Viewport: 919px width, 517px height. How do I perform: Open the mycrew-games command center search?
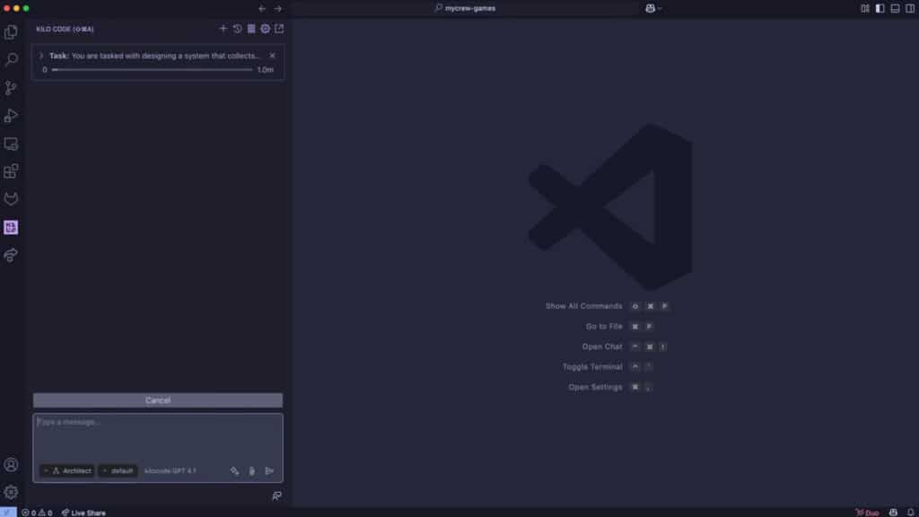(x=465, y=8)
